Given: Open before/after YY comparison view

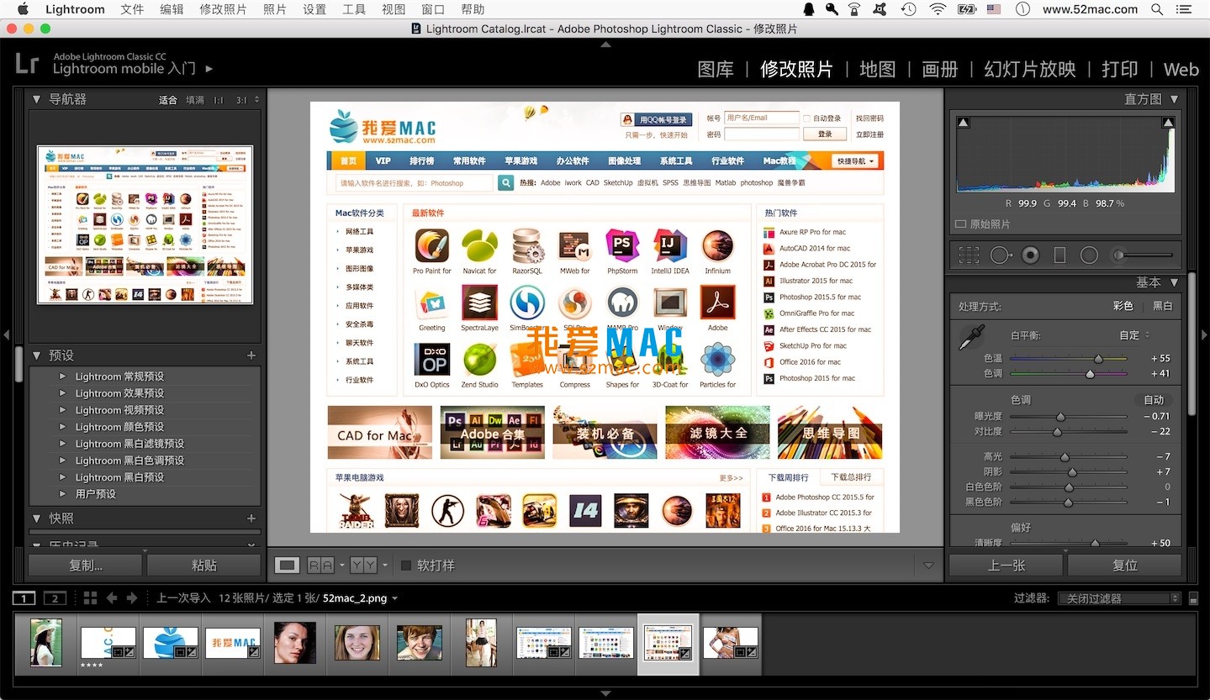Looking at the screenshot, I should [x=363, y=566].
